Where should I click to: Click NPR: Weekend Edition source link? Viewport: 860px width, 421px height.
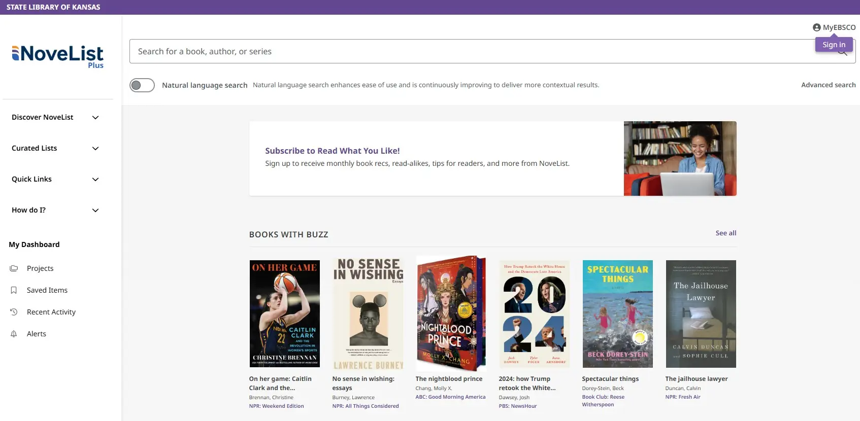pos(277,406)
